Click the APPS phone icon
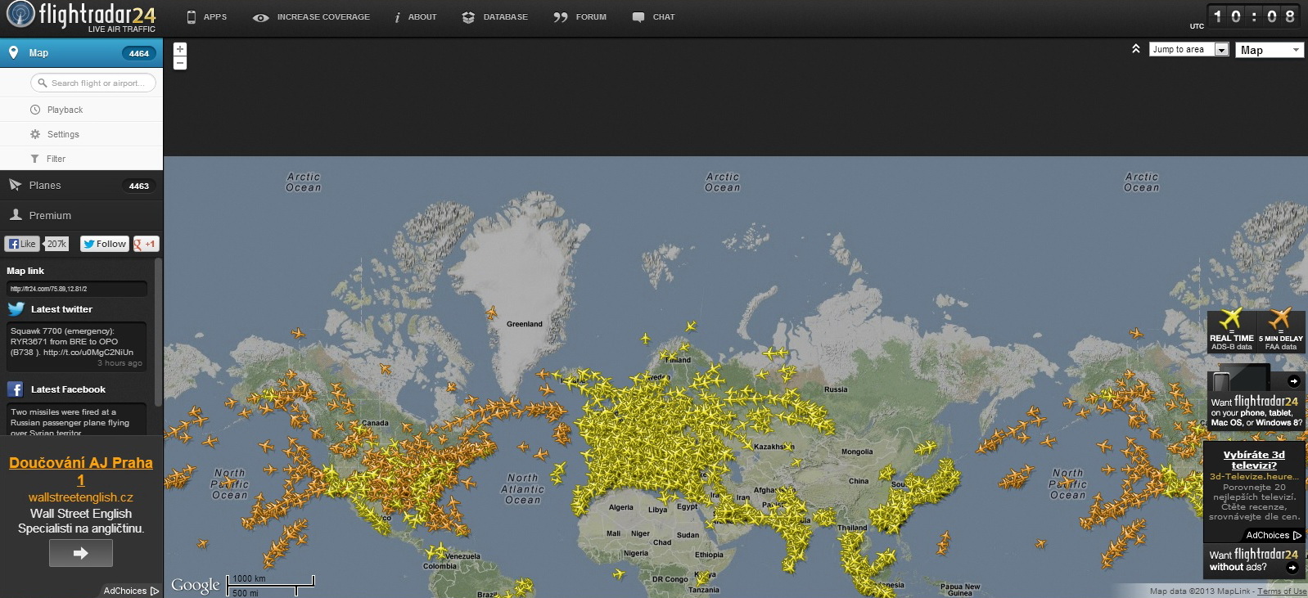Image resolution: width=1308 pixels, height=598 pixels. click(192, 17)
